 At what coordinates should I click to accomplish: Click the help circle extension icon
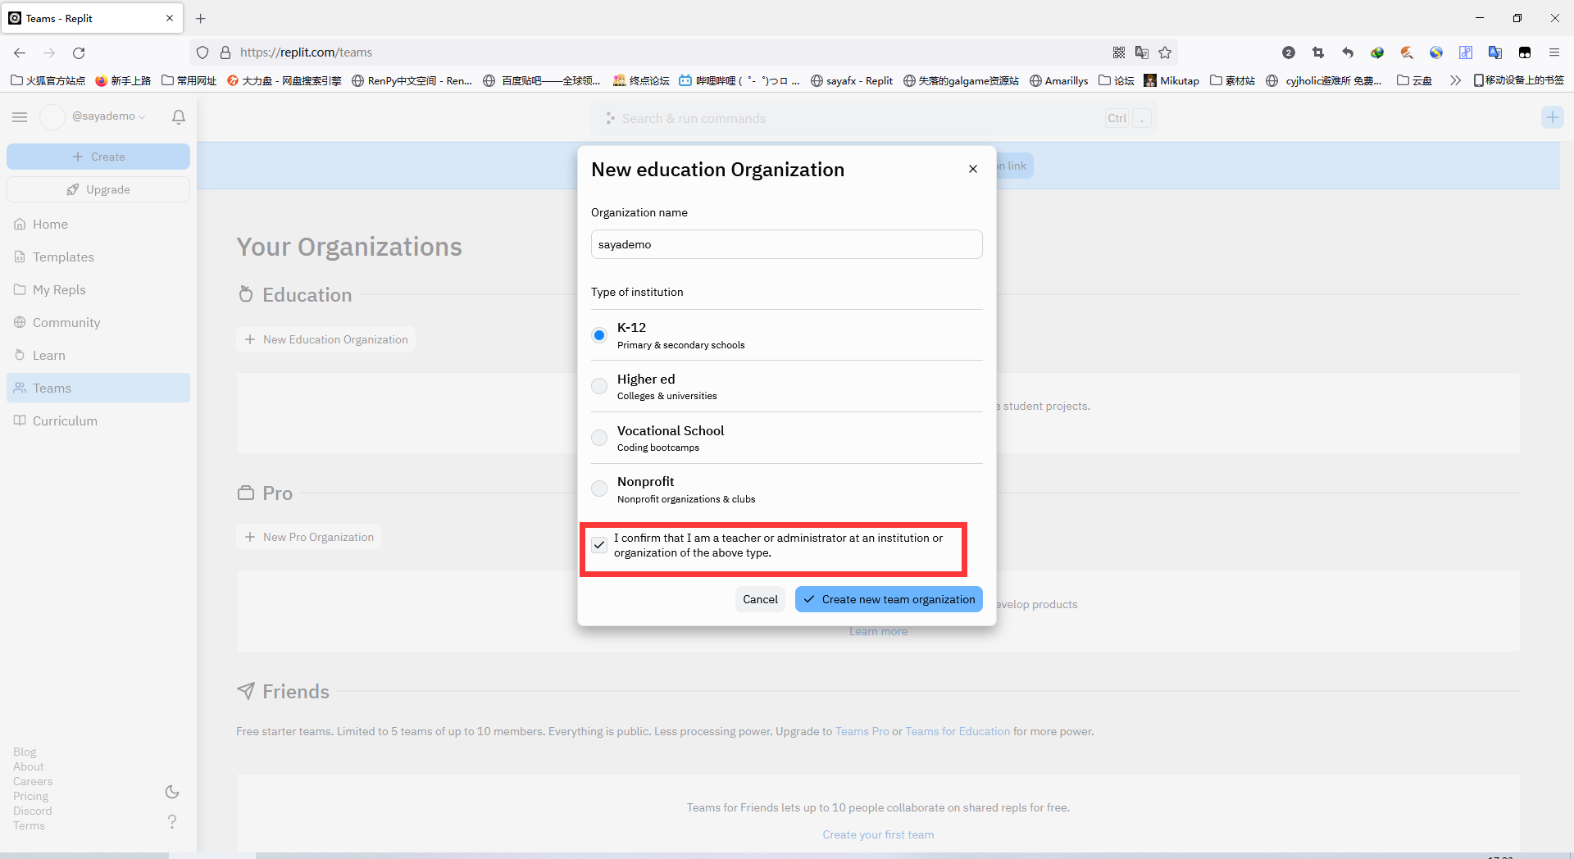[x=1289, y=52]
